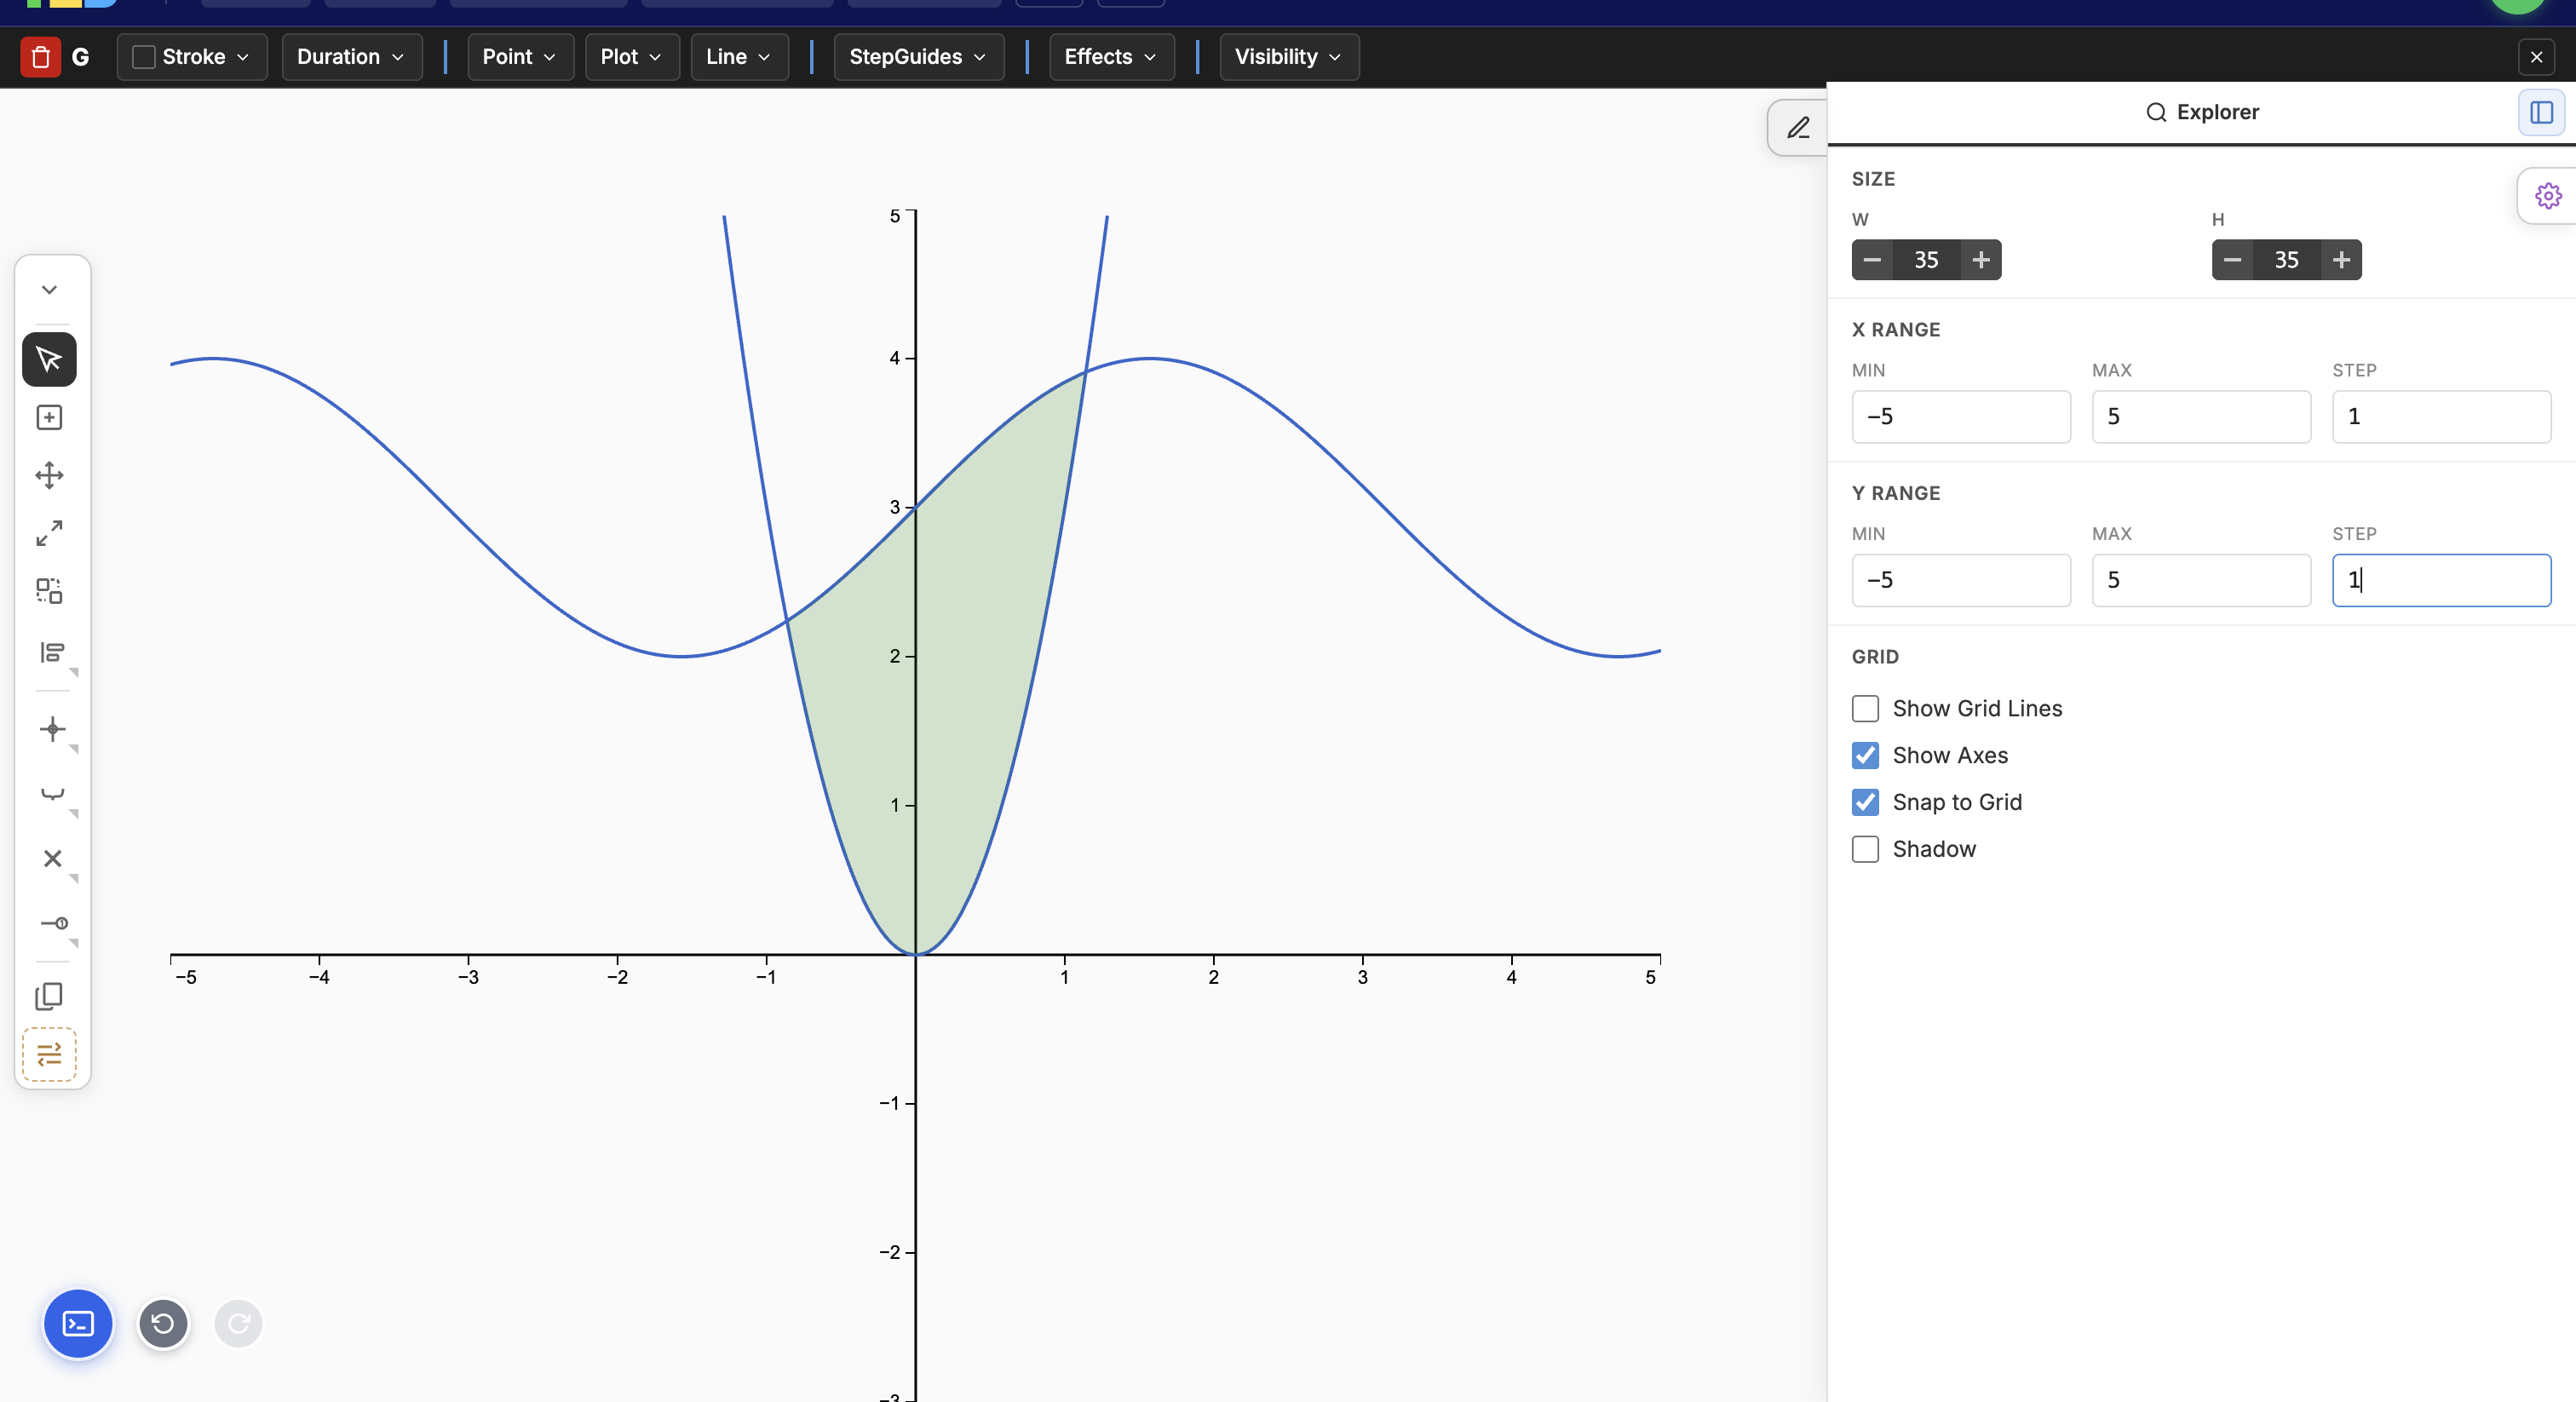Image resolution: width=2576 pixels, height=1402 pixels.
Task: Select the point crosshair tool
Action: [52, 729]
